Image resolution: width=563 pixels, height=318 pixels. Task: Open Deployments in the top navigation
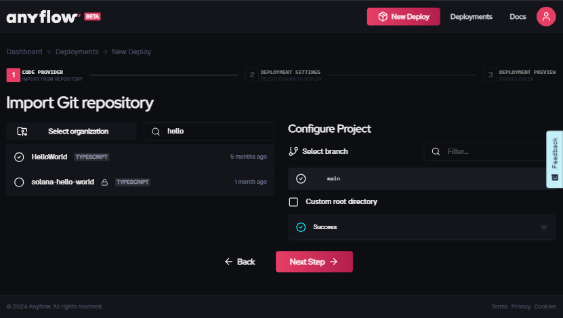pyautogui.click(x=471, y=17)
